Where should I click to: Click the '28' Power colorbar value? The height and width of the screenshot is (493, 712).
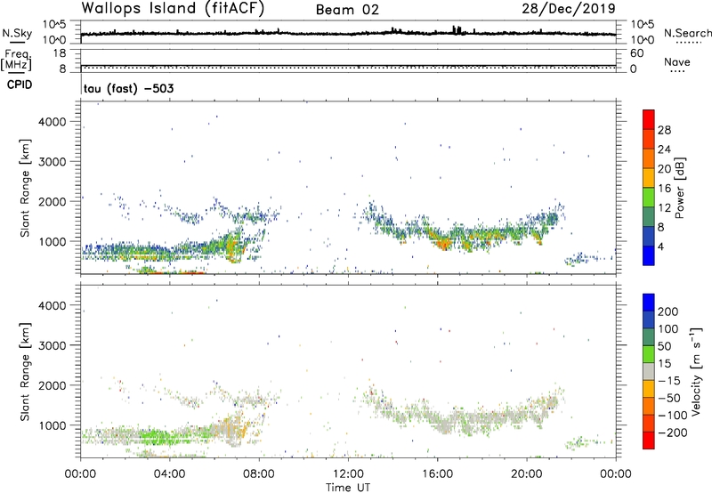point(664,130)
